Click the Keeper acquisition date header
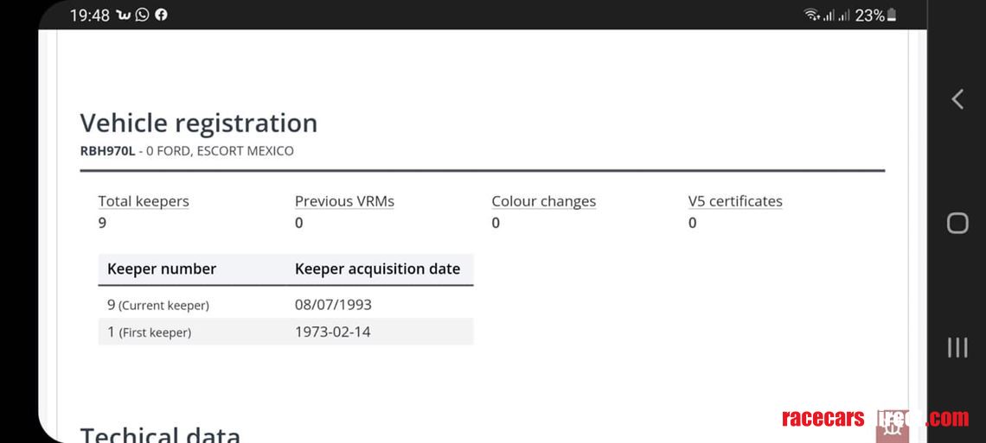The image size is (986, 443). [x=377, y=269]
